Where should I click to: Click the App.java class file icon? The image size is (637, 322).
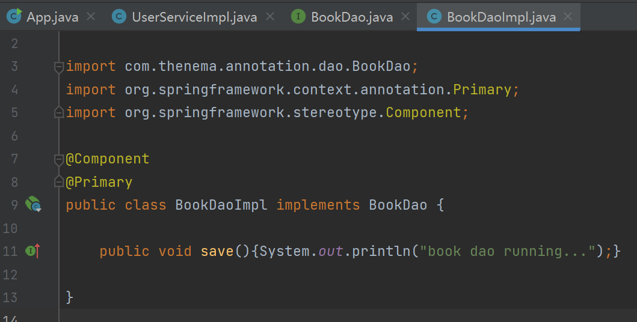[14, 16]
